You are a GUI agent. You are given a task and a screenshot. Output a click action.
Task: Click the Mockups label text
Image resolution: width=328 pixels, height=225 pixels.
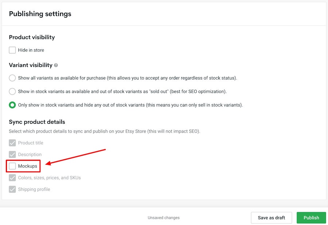(x=28, y=166)
